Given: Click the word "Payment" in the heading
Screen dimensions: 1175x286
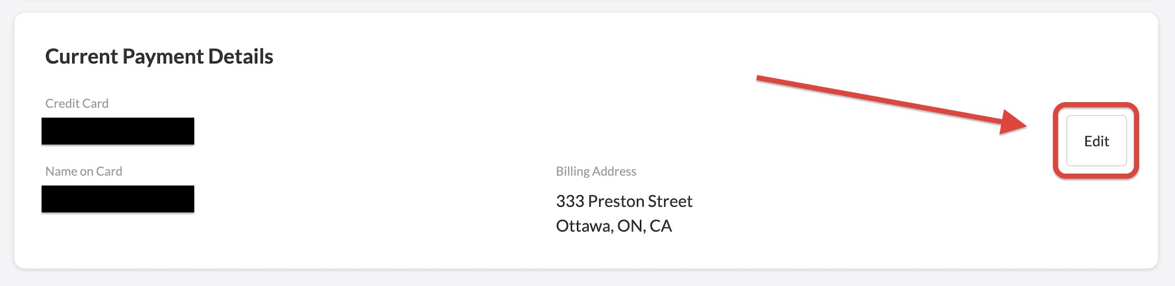Looking at the screenshot, I should [163, 56].
